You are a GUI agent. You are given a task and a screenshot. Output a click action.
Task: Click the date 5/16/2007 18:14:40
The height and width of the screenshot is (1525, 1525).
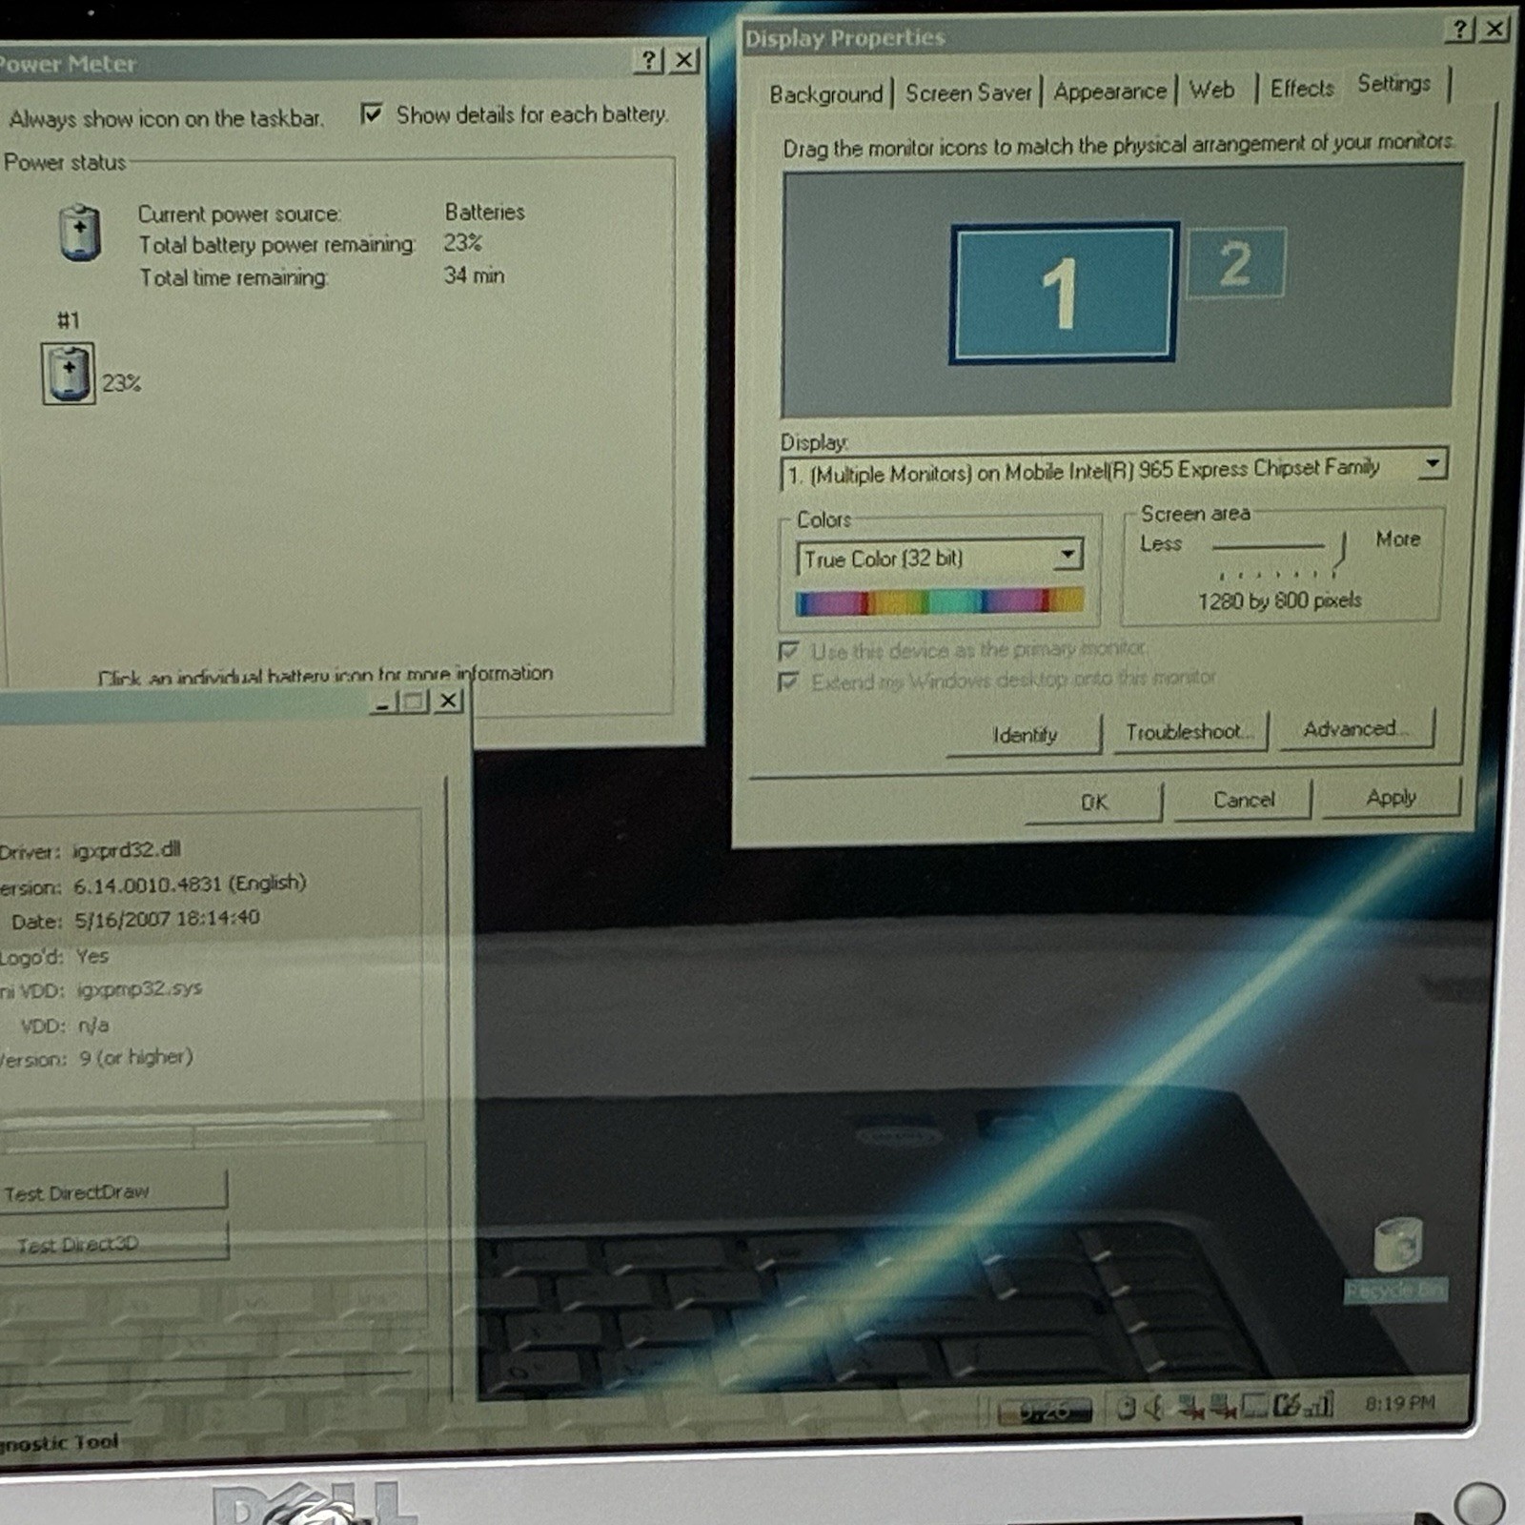[x=167, y=919]
